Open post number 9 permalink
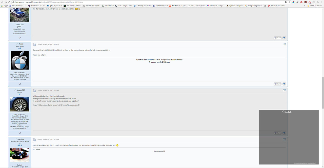 tap(285, 44)
